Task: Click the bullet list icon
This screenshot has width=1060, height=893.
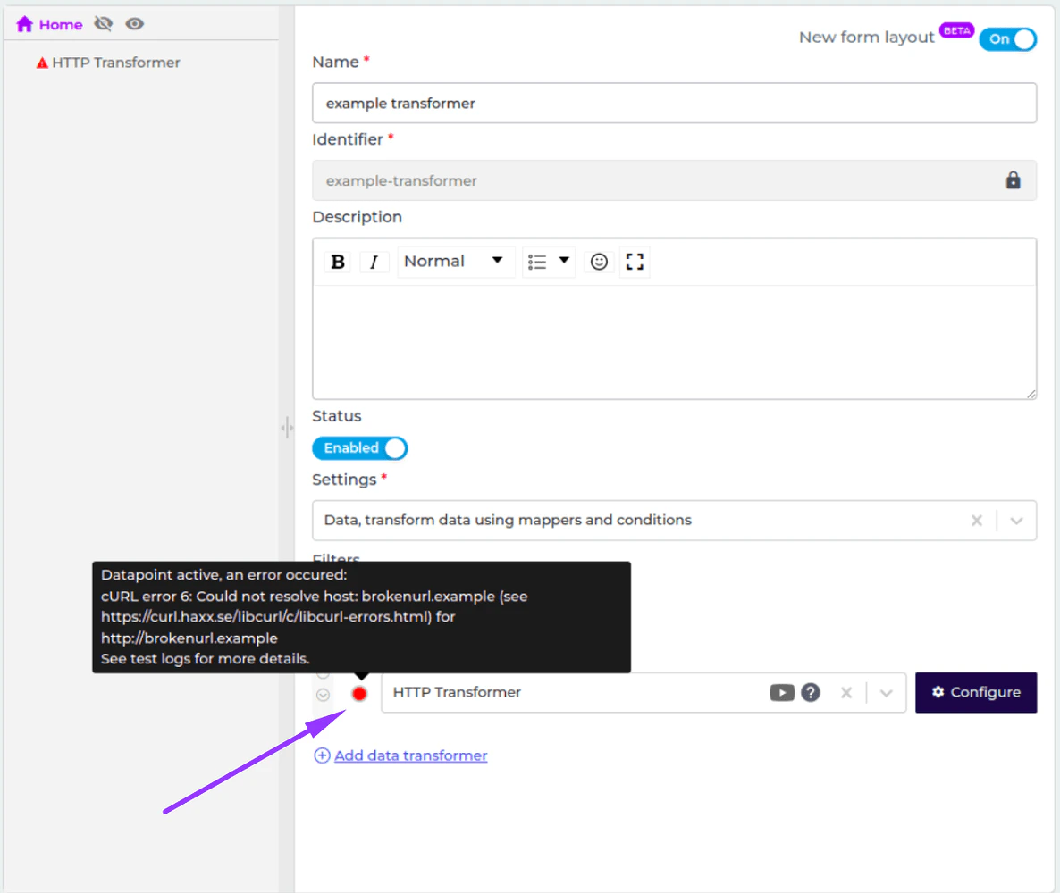Action: pos(537,262)
